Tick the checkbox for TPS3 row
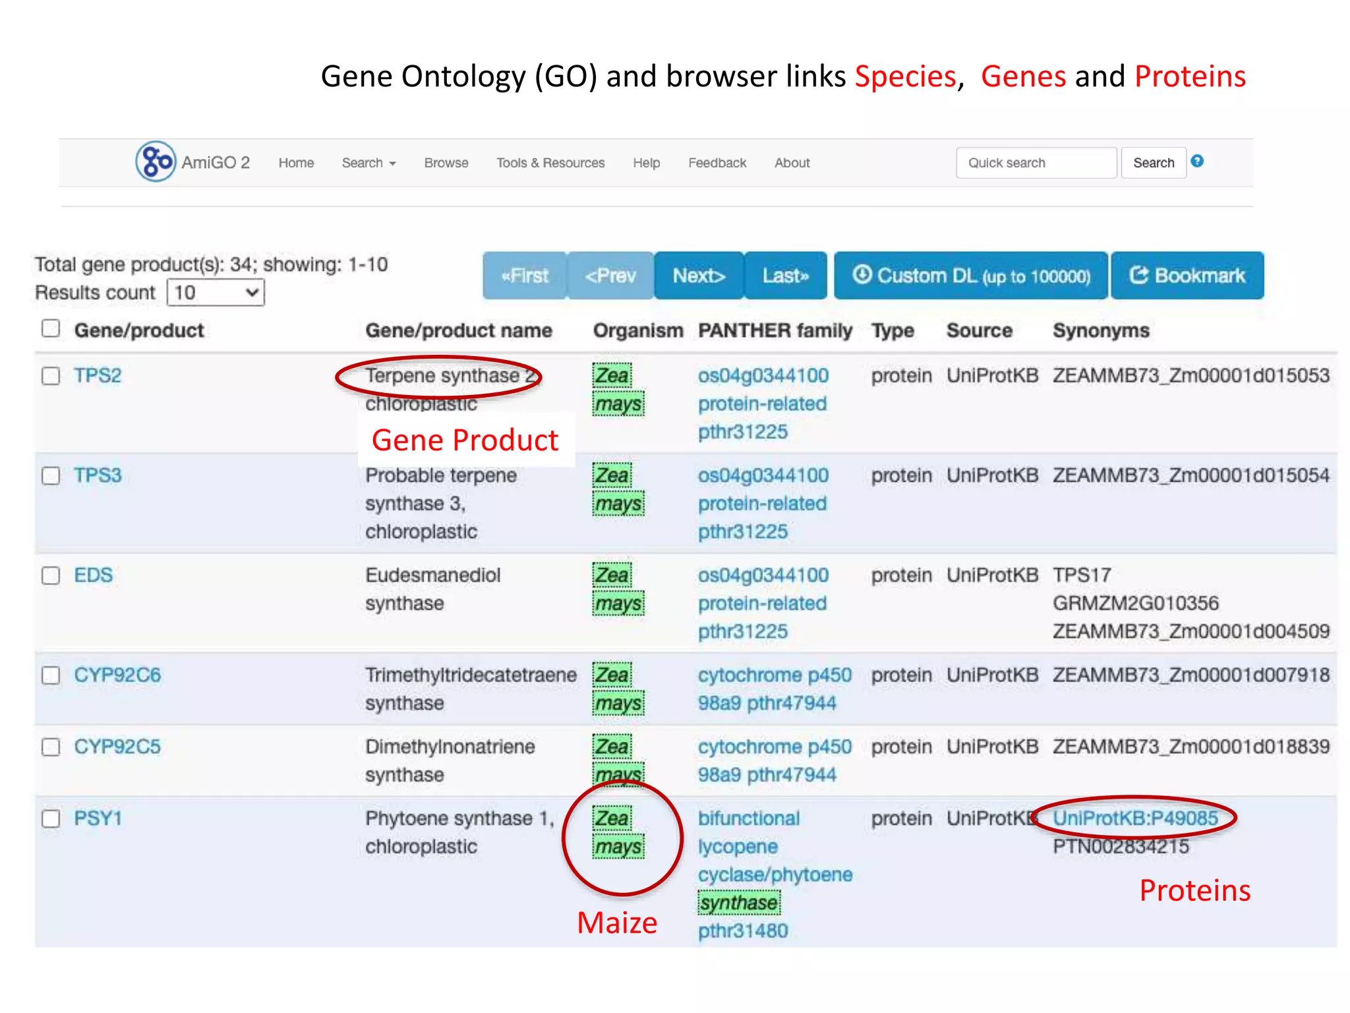The height and width of the screenshot is (1013, 1350). tap(51, 476)
